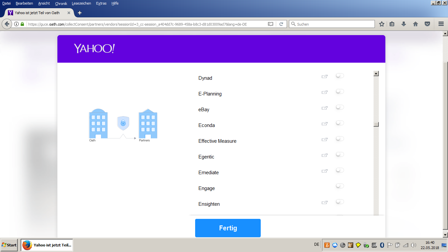Image resolution: width=448 pixels, height=252 pixels.
Task: Open Egentic external info link icon
Action: pyautogui.click(x=325, y=155)
